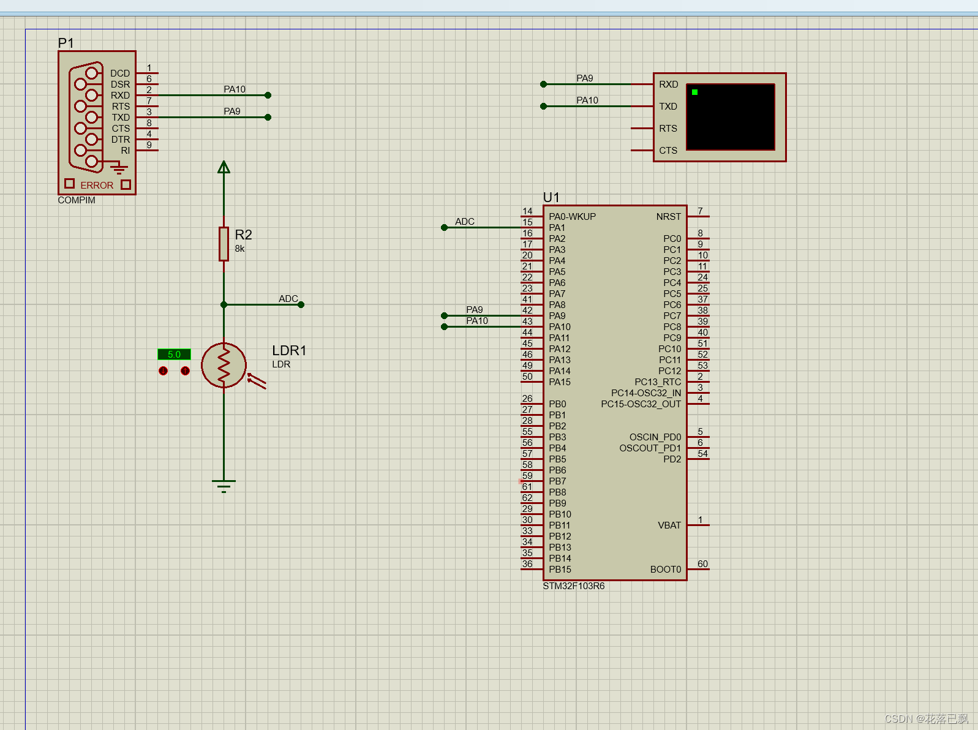The image size is (978, 730).
Task: Click the ADC wire junction dot below R2
Action: pyautogui.click(x=224, y=304)
